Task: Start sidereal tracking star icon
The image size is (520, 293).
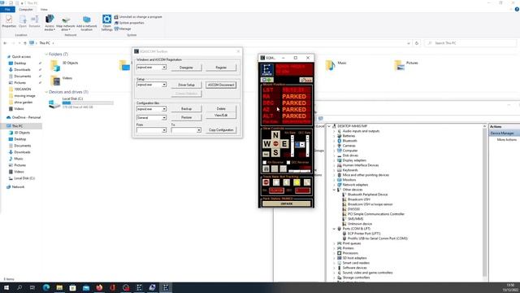Action: (x=276, y=182)
